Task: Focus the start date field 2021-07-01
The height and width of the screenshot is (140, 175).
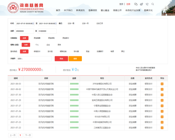Action: (25, 23)
